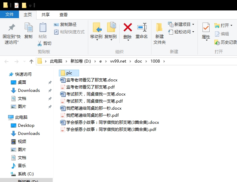237x182 pixels.
Task: Open the Copy to command
Action: [111, 31]
